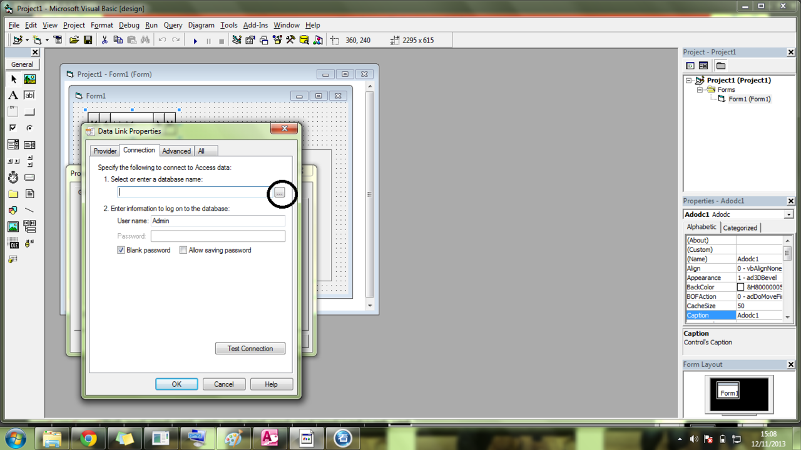Viewport: 801px width, 450px height.
Task: Open Google Chrome from the taskbar
Action: 89,438
